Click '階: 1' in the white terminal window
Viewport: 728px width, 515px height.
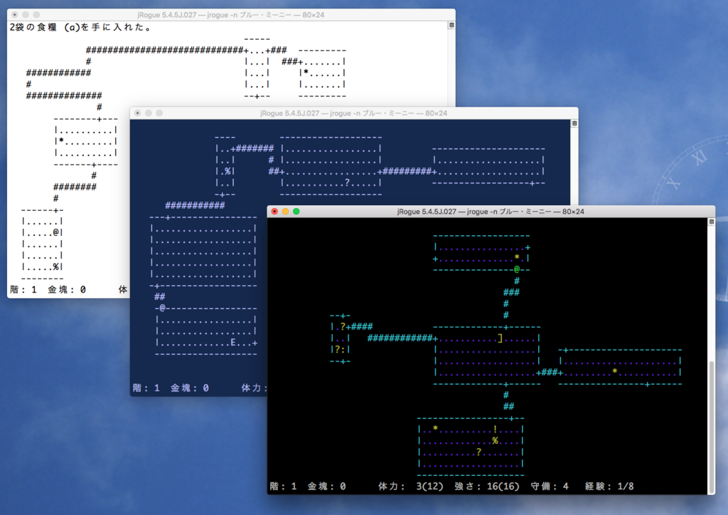coord(23,290)
